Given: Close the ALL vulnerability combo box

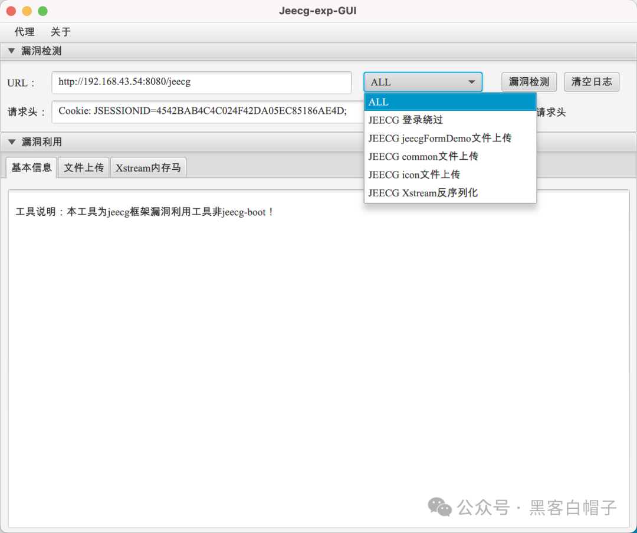Looking at the screenshot, I should coord(422,82).
